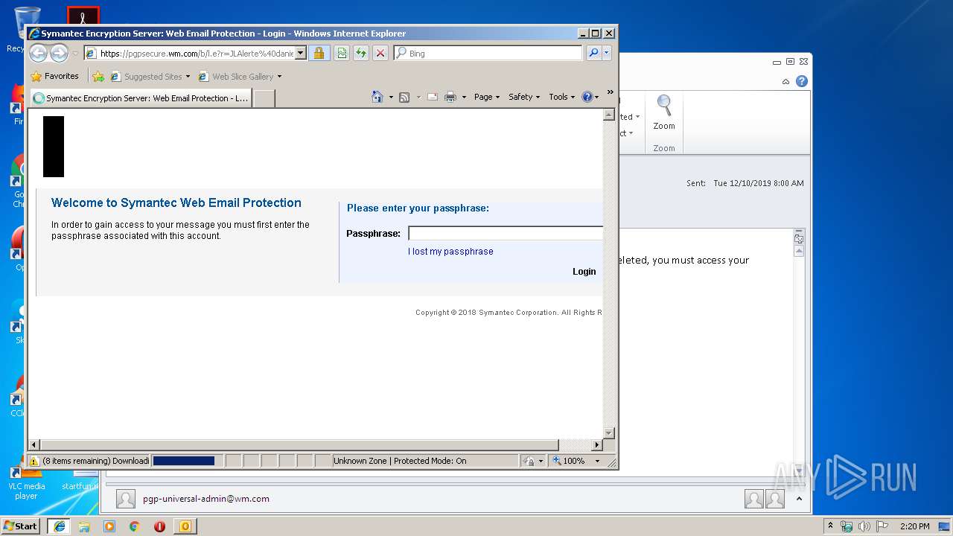Image resolution: width=953 pixels, height=536 pixels.
Task: Expand the Print dropdown arrow
Action: (464, 97)
